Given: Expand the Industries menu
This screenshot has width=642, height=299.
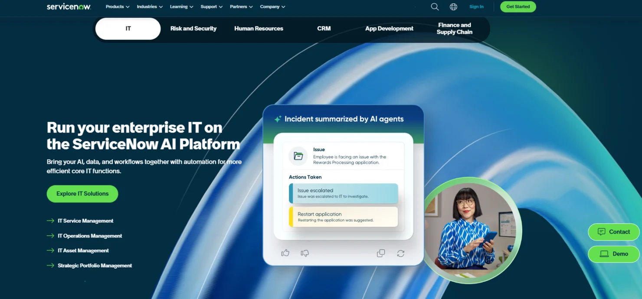Looking at the screenshot, I should [150, 6].
